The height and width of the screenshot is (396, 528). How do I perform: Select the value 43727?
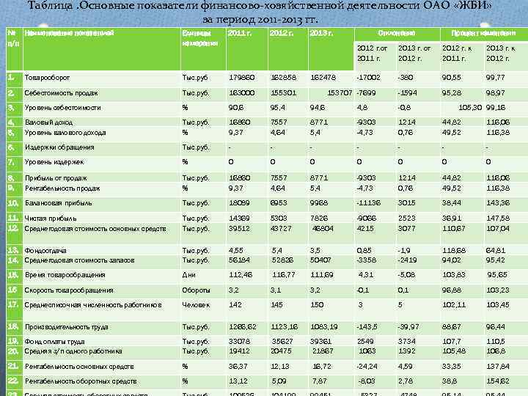pyautogui.click(x=282, y=229)
